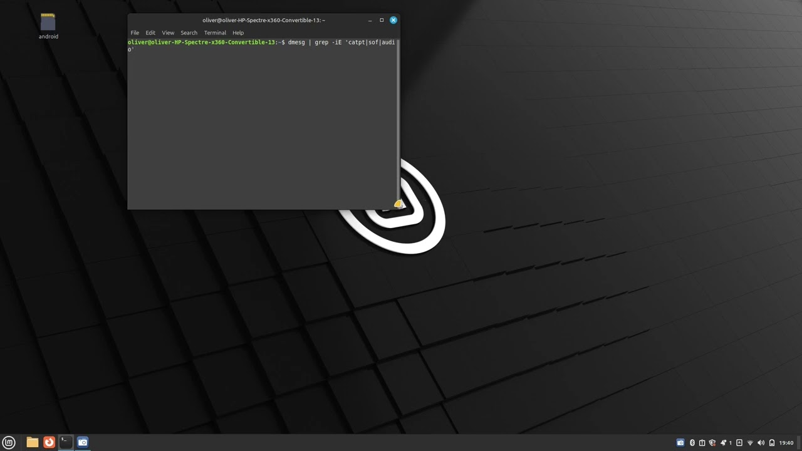Open the Bluetooth tray menu

pos(692,443)
